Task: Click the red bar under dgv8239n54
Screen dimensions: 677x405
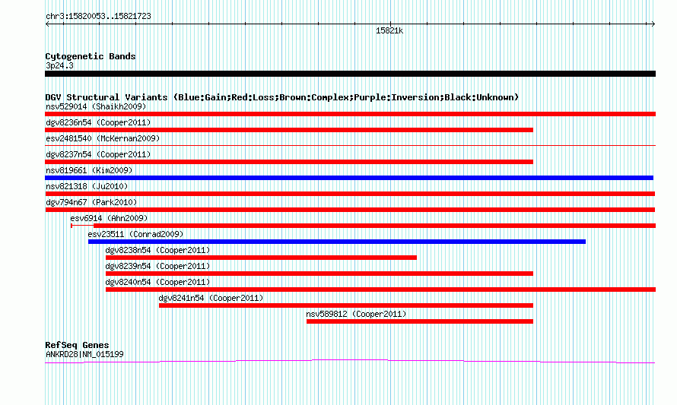Action: [319, 274]
